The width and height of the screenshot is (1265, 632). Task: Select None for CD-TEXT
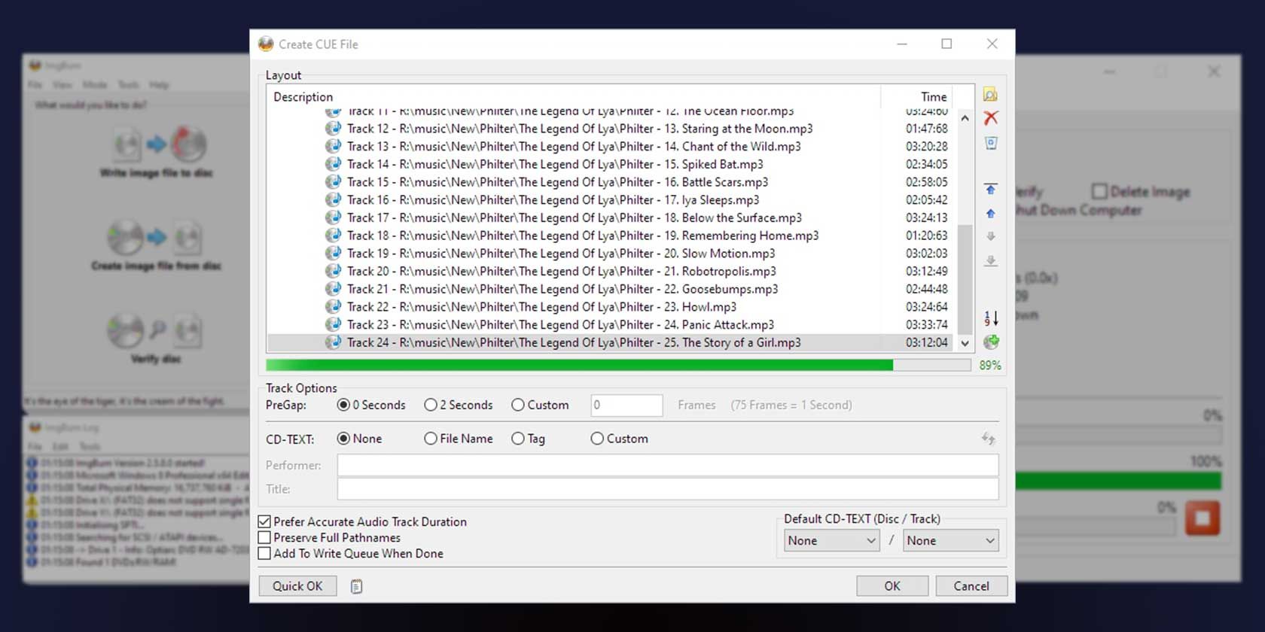tap(360, 439)
